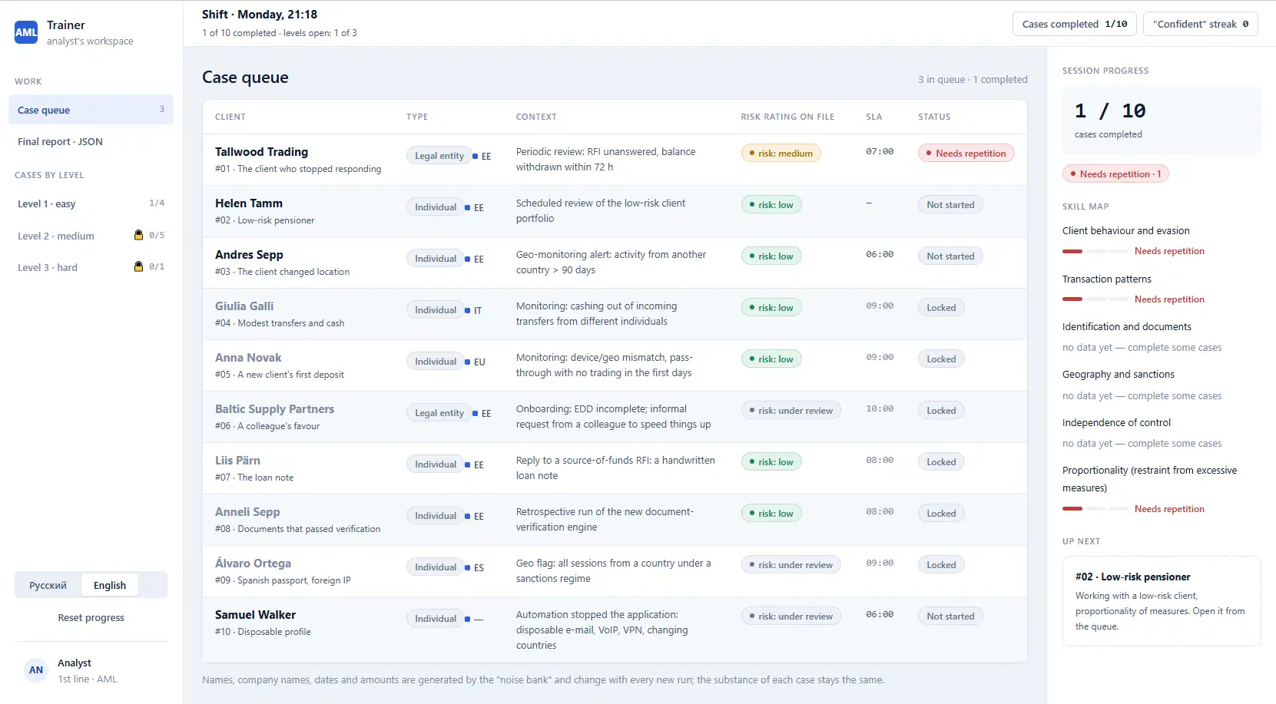This screenshot has height=704, width=1276.
Task: Click the Locked status for Giulia Galli
Action: click(941, 308)
